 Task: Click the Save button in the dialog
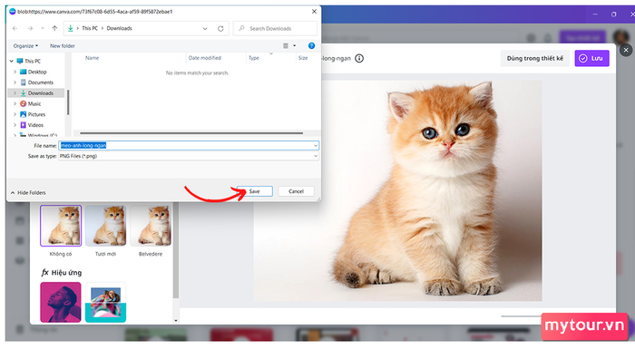click(x=255, y=191)
